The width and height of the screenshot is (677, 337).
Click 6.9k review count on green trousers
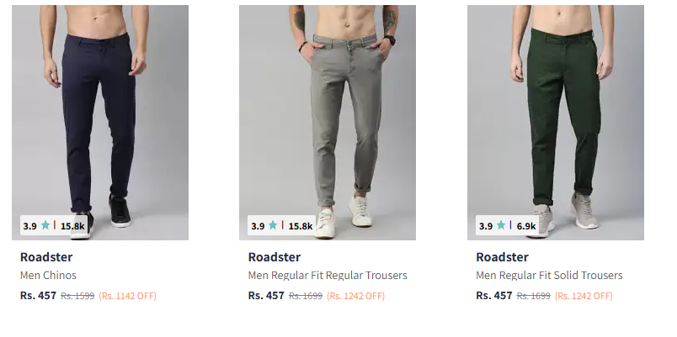tap(526, 226)
